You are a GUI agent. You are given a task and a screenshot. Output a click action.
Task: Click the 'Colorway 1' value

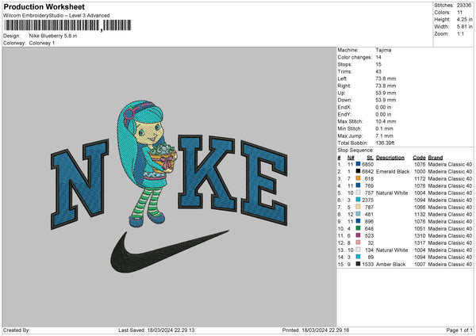[42, 43]
